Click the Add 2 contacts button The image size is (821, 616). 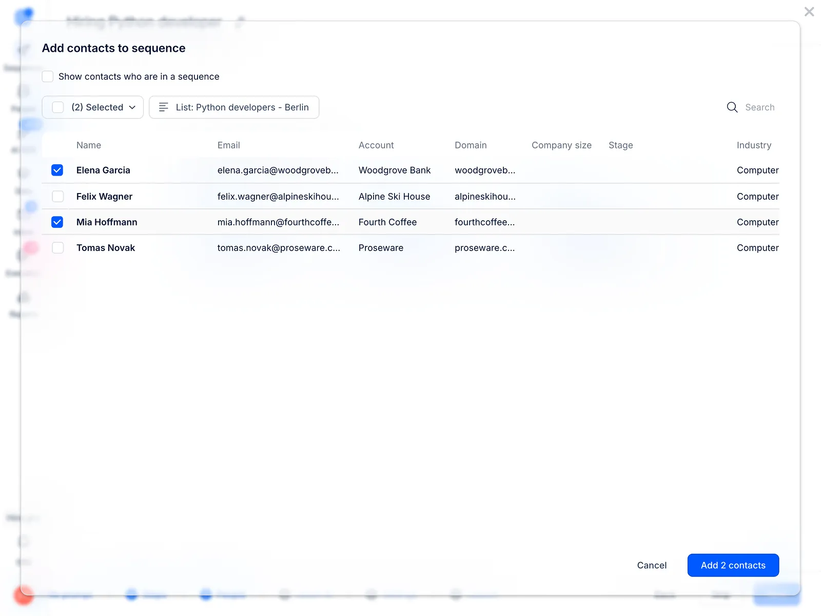coord(733,565)
